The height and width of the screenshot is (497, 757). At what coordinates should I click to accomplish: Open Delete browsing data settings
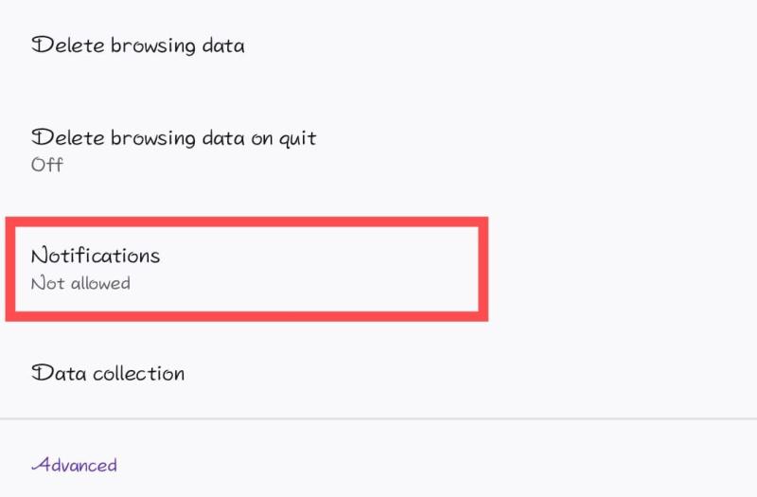(x=138, y=44)
